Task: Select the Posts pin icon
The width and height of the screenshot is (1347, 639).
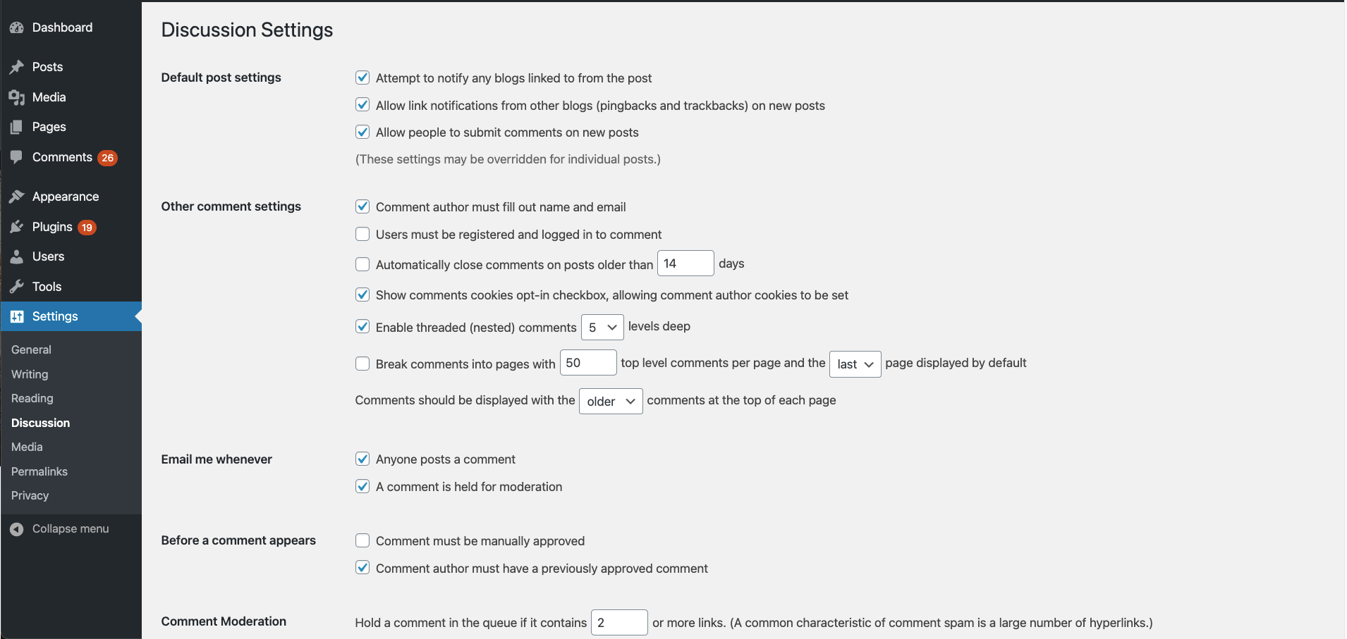Action: 18,66
